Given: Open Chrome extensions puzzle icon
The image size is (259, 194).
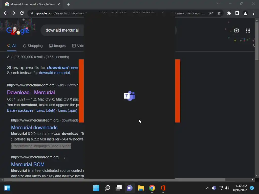Looking at the screenshot, I should coord(229,13).
